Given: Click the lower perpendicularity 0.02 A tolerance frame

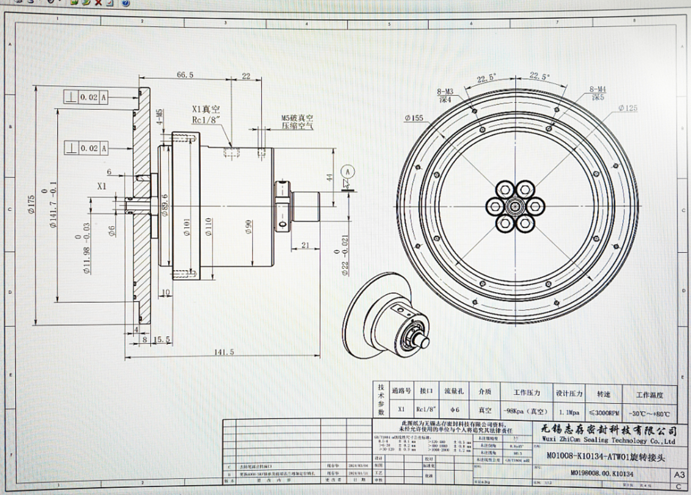Looking at the screenshot, I should [87, 148].
